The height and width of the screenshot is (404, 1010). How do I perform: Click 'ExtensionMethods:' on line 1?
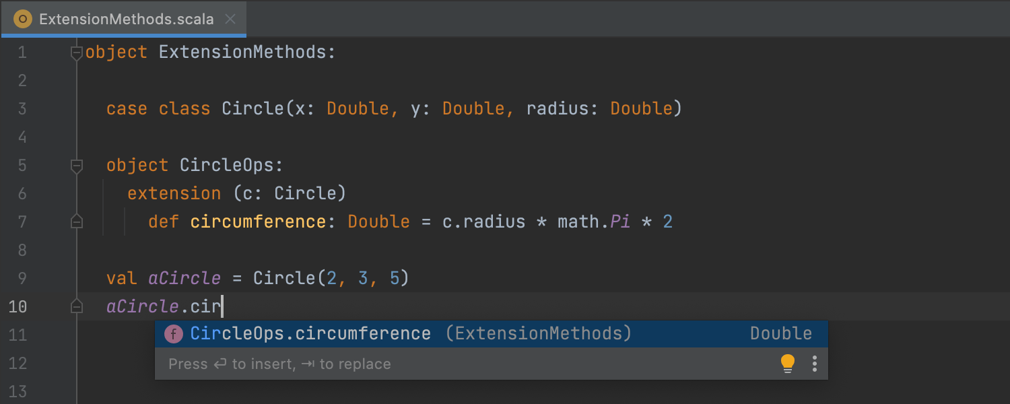tap(248, 53)
